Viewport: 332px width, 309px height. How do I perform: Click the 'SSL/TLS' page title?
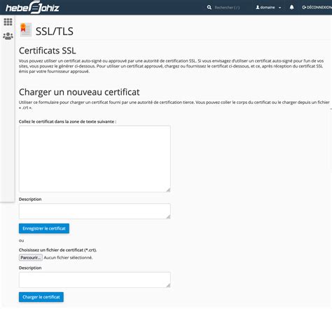pyautogui.click(x=55, y=31)
